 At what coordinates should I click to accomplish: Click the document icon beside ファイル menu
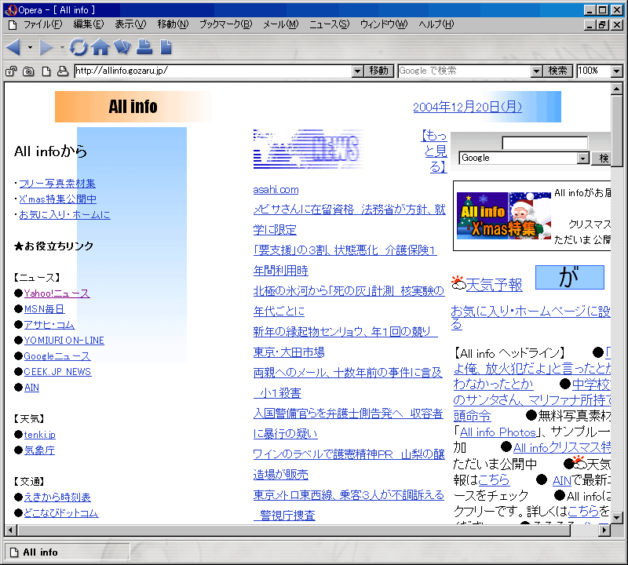click(13, 25)
